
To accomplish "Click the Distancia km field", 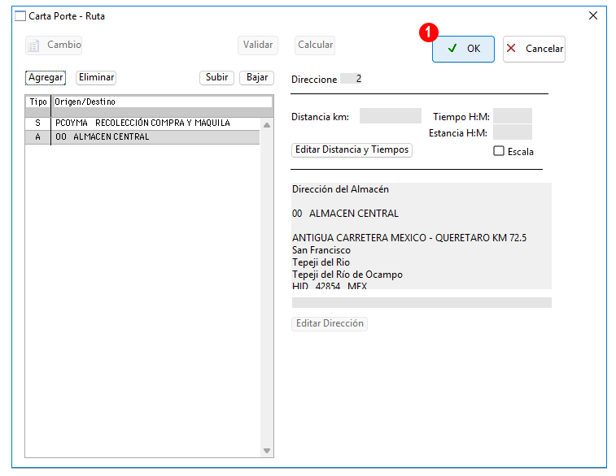I will 390,116.
